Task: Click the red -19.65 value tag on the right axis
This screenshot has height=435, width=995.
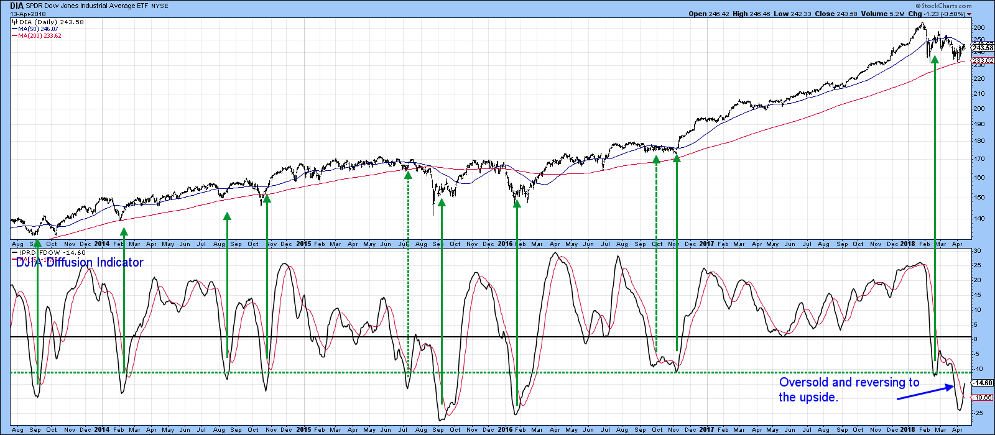Action: tap(983, 397)
